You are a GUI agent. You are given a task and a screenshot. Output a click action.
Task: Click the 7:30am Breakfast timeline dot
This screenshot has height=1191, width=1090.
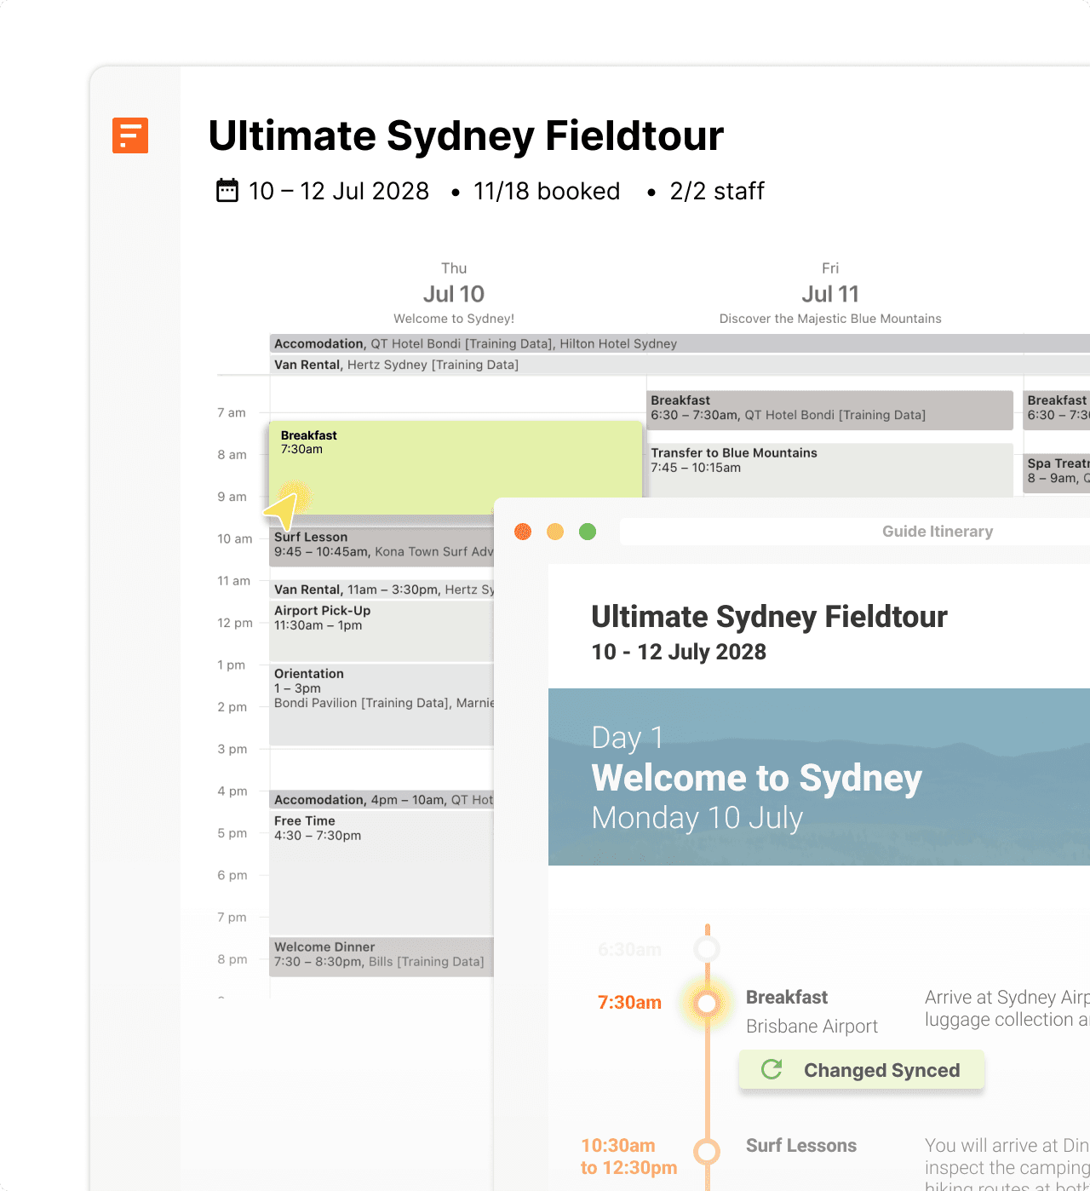pos(706,1004)
